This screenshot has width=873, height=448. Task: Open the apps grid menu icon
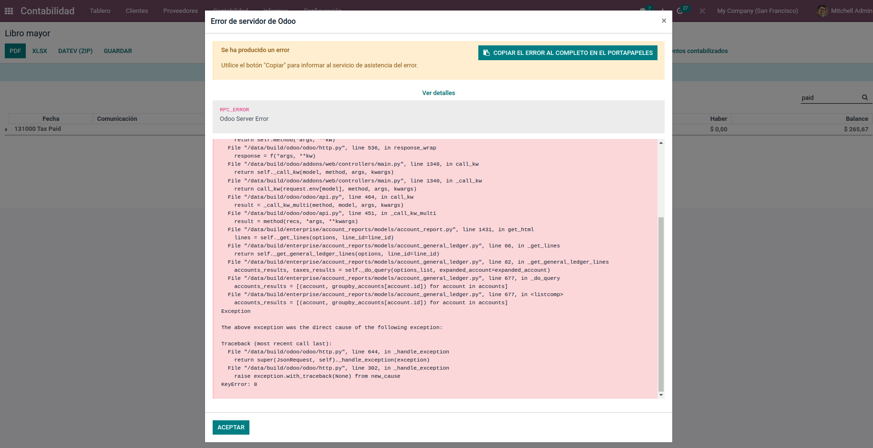pos(9,11)
